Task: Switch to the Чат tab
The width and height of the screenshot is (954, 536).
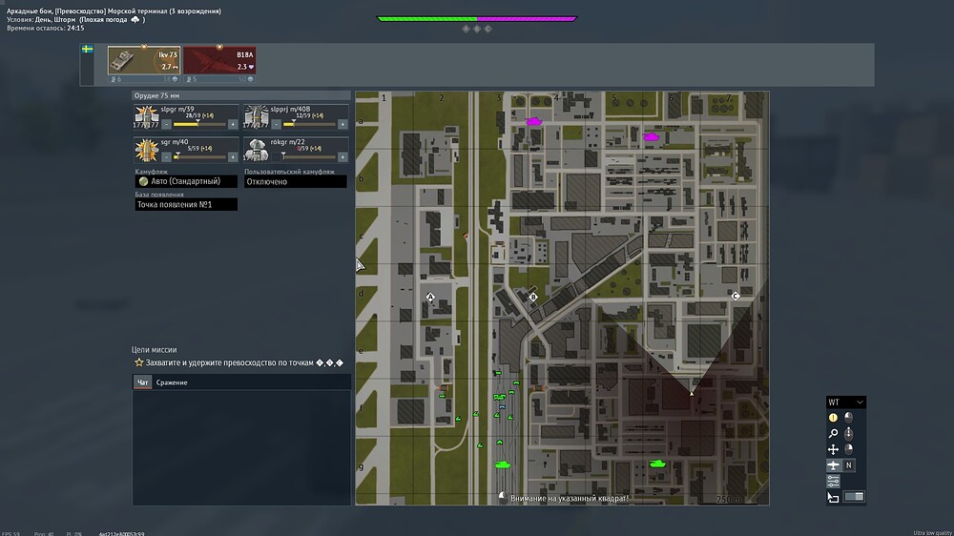Action: point(142,382)
